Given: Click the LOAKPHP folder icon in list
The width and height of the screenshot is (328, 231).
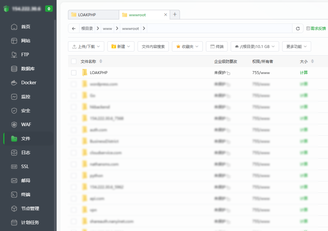Looking at the screenshot, I should [85, 73].
